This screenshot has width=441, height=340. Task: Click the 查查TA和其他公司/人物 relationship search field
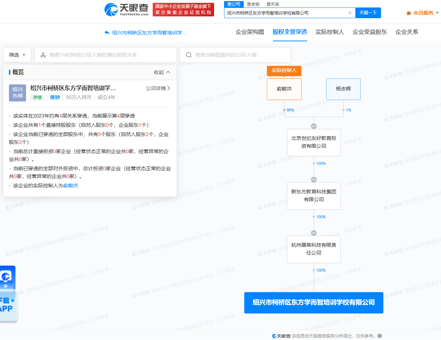[x=106, y=55]
